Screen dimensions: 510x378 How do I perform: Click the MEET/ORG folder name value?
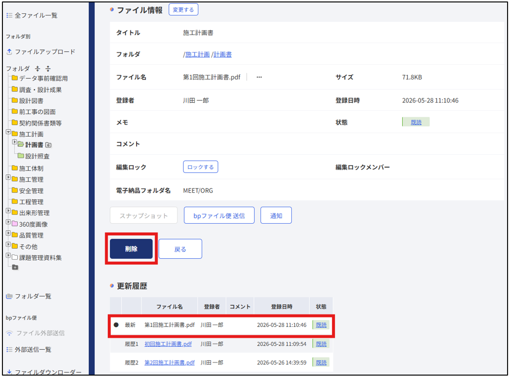198,191
